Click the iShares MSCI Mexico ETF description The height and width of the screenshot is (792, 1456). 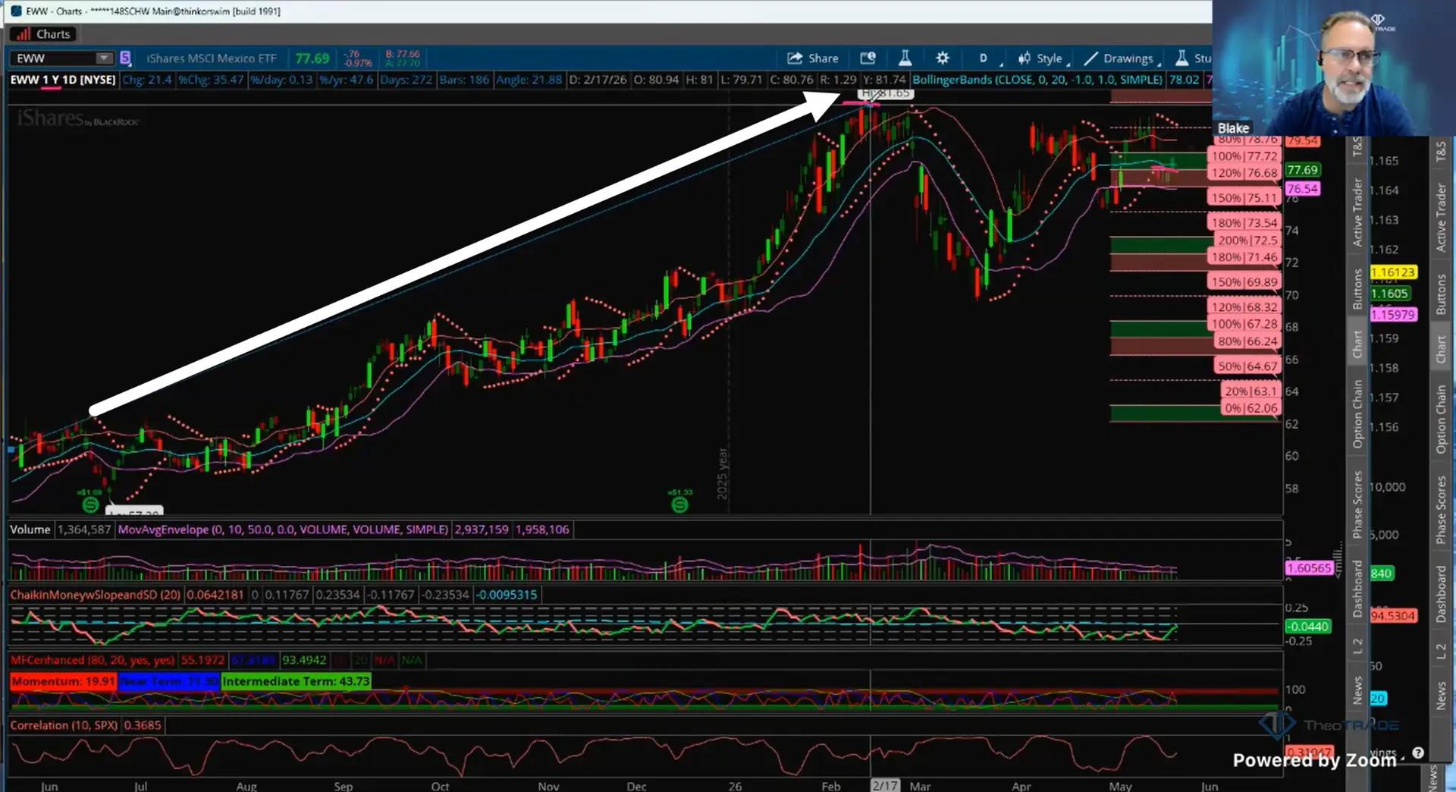[x=212, y=58]
